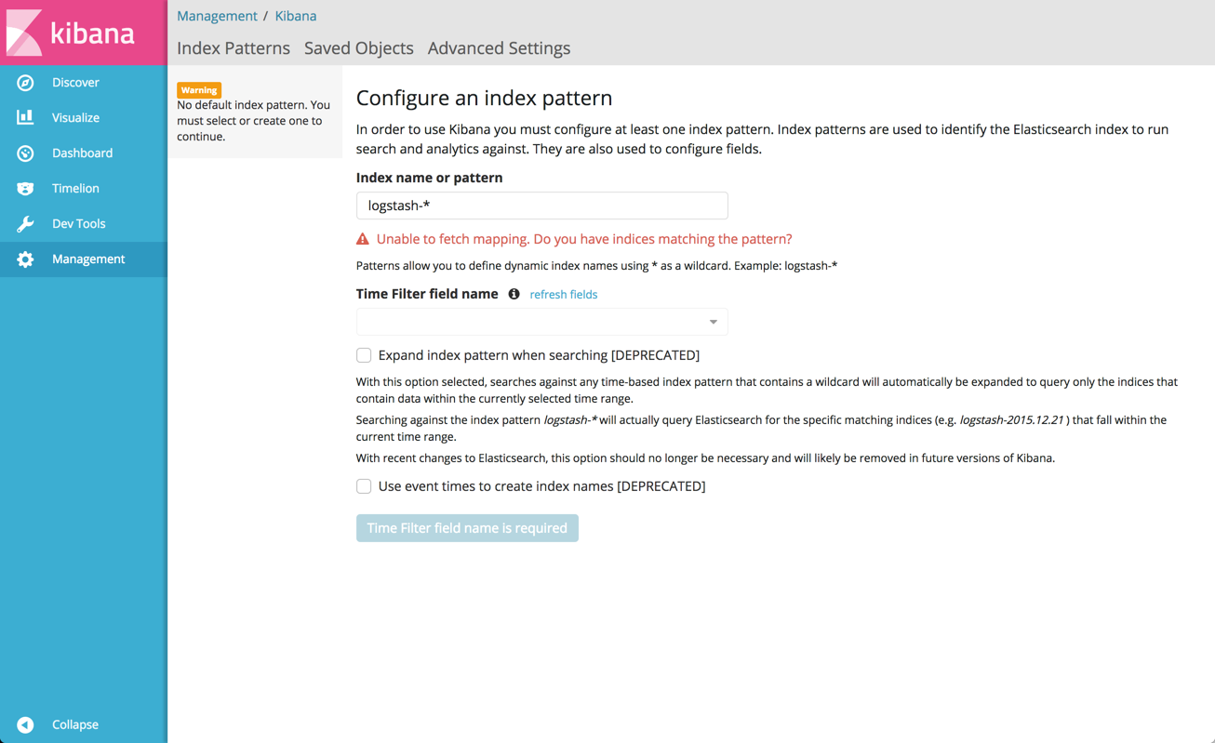
Task: Click the Collapse arrow icon
Action: coord(25,724)
